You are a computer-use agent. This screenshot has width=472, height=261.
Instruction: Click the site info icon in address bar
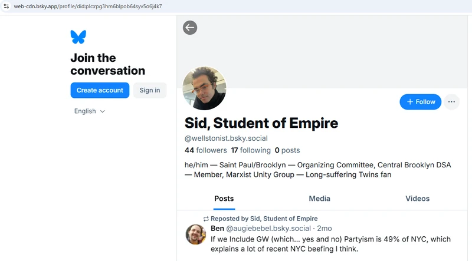(x=6, y=6)
